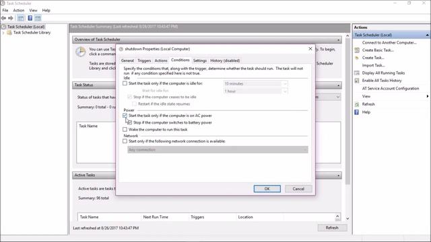Open the Help menu

click(x=46, y=11)
